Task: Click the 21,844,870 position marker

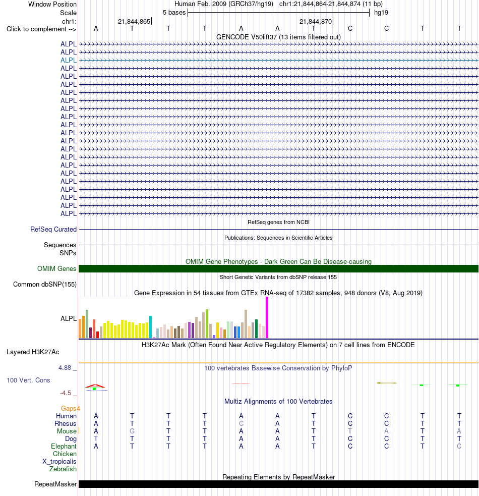Action: [316, 21]
